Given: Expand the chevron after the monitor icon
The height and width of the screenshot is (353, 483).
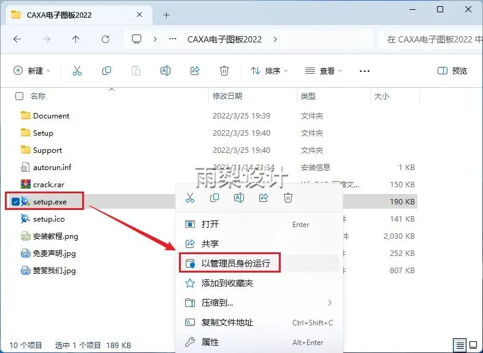Looking at the screenshot, I should pyautogui.click(x=155, y=39).
